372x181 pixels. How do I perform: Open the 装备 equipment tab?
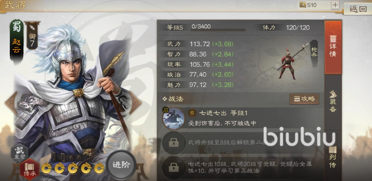point(333,102)
